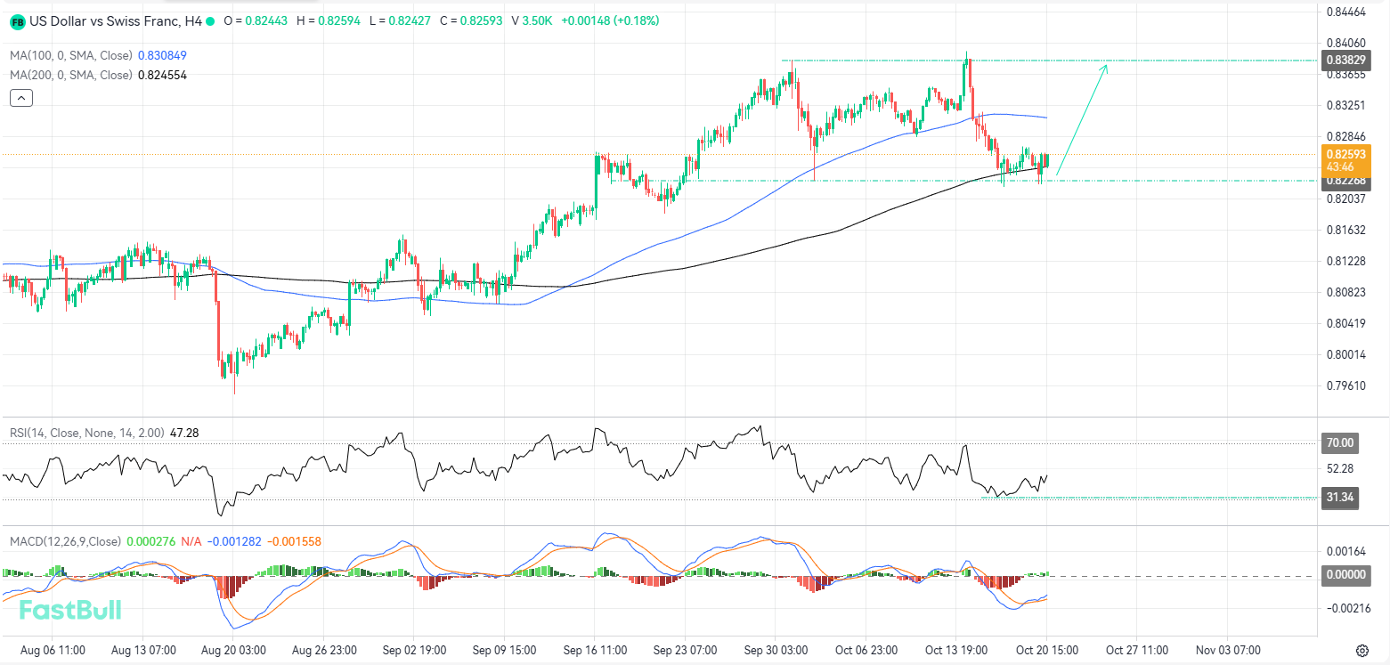This screenshot has height=665, width=1390.
Task: Click MACD line value -0.001282
Action: tap(234, 541)
